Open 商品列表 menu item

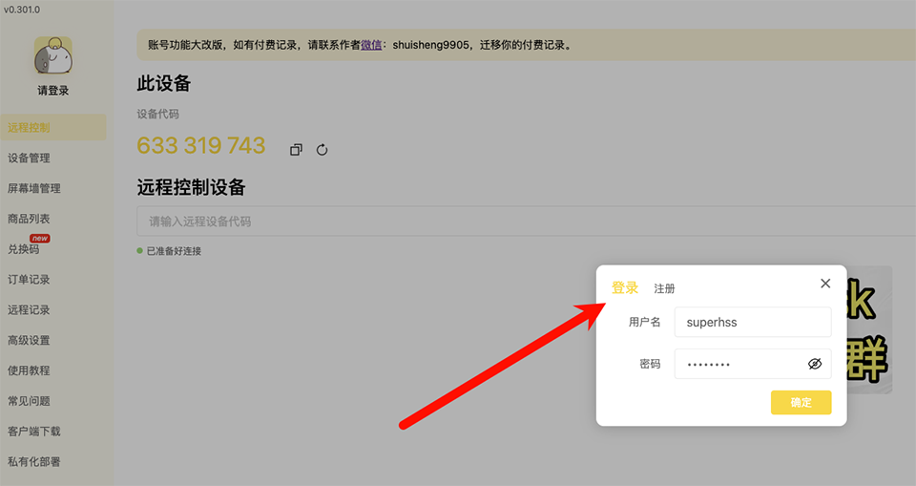click(x=29, y=219)
